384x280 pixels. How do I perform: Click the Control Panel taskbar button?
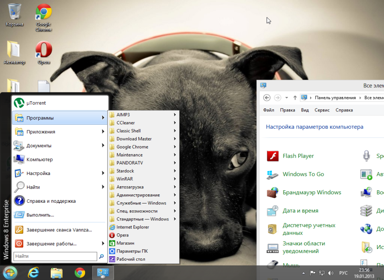(x=103, y=273)
